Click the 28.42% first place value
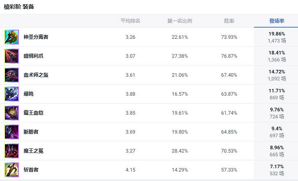Screen dimensions: 298x181 click(x=180, y=151)
